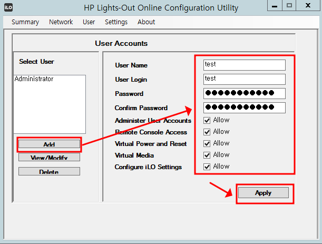
Task: Toggle Virtual Media Allow checkbox
Action: [x=207, y=155]
